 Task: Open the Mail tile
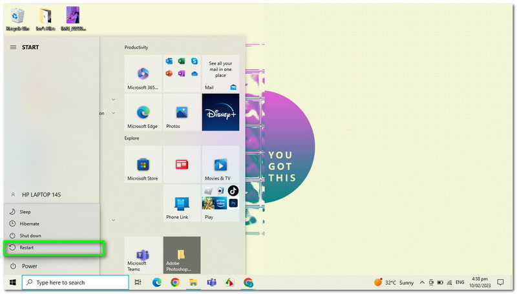(220, 74)
